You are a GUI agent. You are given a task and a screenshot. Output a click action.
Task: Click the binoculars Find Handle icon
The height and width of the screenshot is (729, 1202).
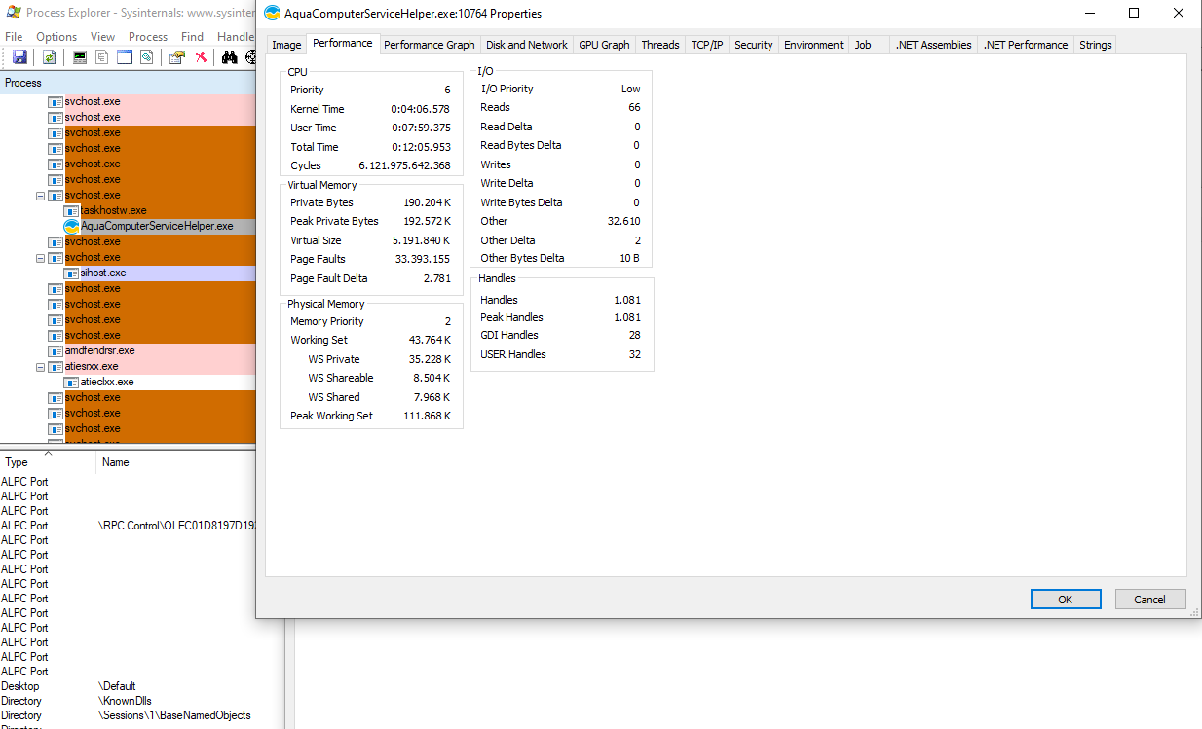tap(229, 57)
